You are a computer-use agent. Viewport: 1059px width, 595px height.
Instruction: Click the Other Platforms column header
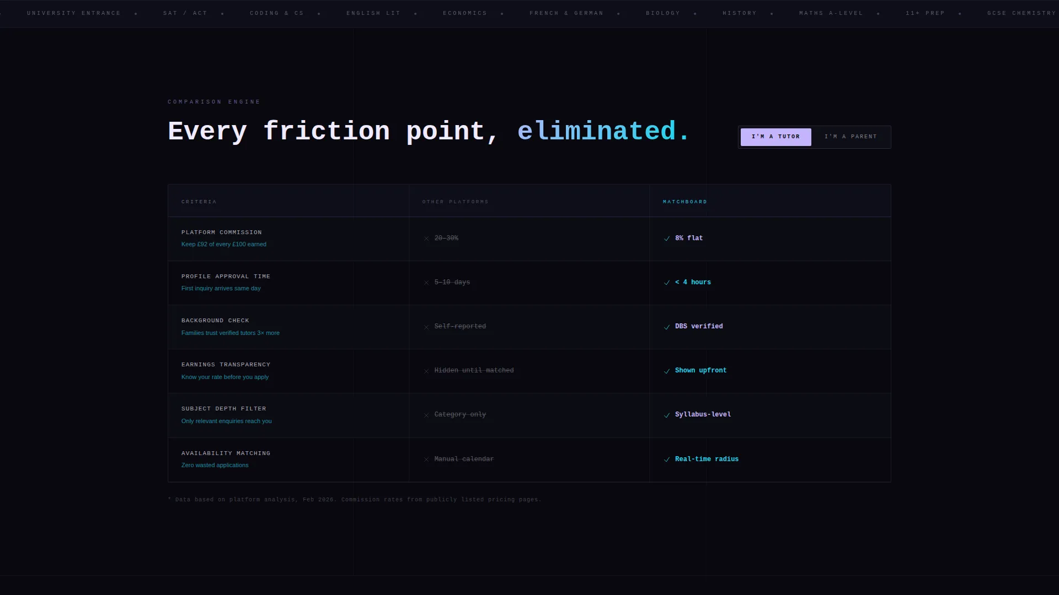click(456, 202)
